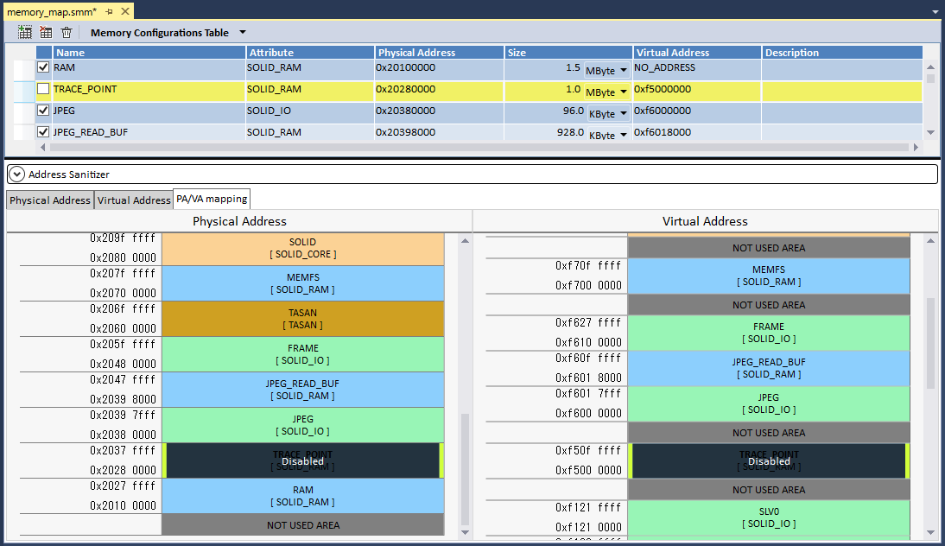The width and height of the screenshot is (945, 546).
Task: Switch to the Virtual Address tab
Action: pos(134,200)
